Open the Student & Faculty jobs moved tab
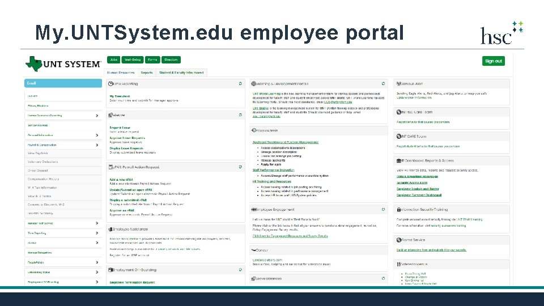 pyautogui.click(x=181, y=73)
